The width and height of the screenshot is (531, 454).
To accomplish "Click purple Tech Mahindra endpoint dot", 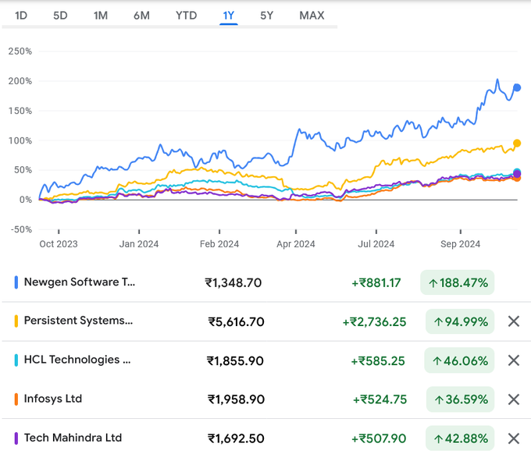I will click(517, 174).
